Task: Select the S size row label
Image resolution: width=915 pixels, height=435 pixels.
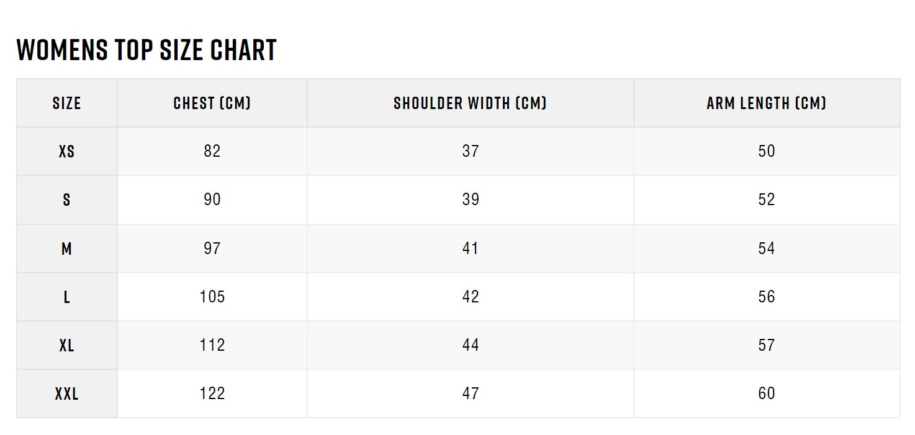Action: (x=67, y=200)
